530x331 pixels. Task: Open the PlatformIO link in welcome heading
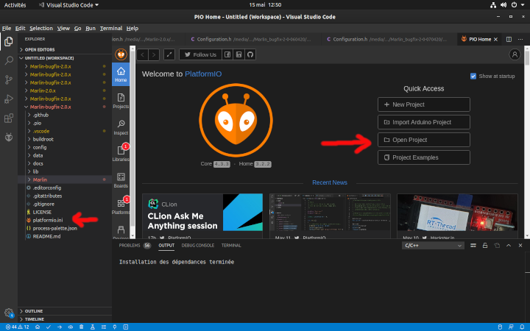tap(203, 74)
